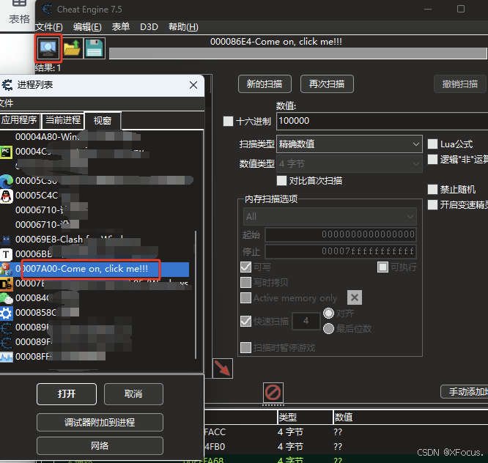
Task: Select the 最后位数 radio button
Action: click(329, 329)
